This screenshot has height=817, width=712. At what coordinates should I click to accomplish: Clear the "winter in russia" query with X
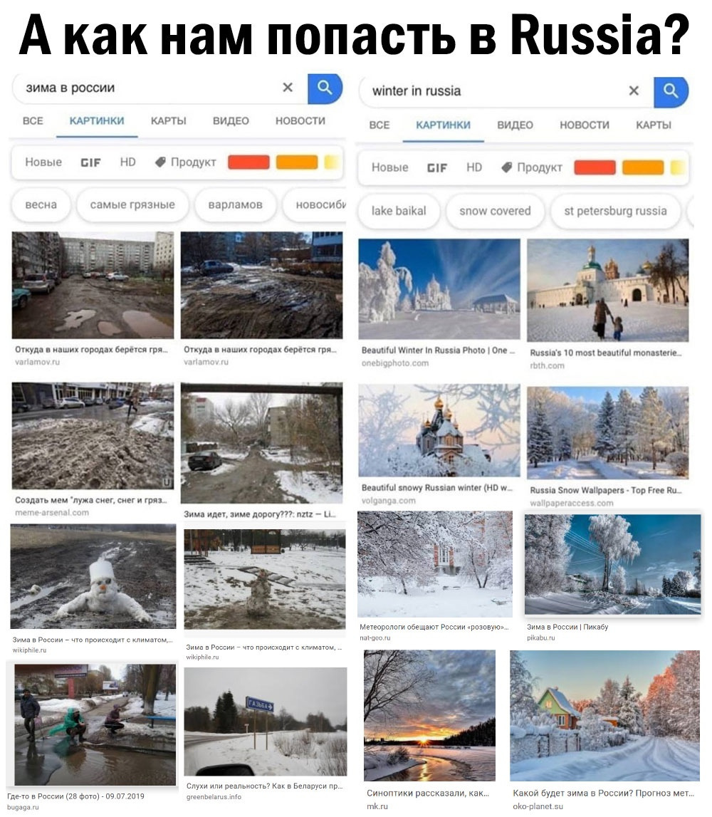pyautogui.click(x=634, y=90)
